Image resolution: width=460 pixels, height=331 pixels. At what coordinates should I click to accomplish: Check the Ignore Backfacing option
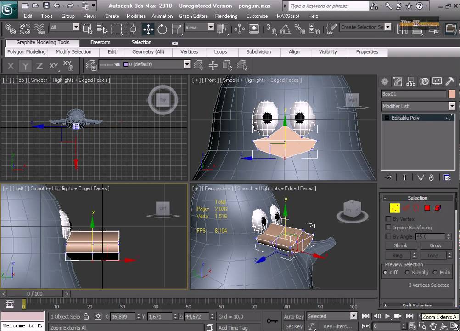(388, 228)
